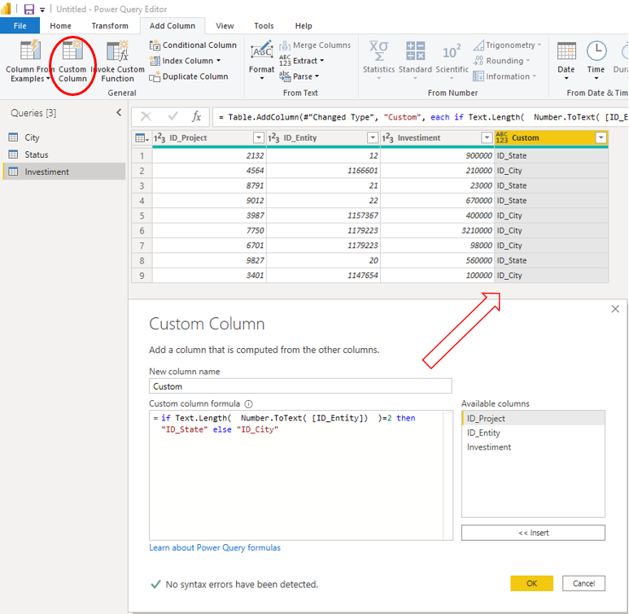
Task: Switch to the Tools tab
Action: pos(264,26)
